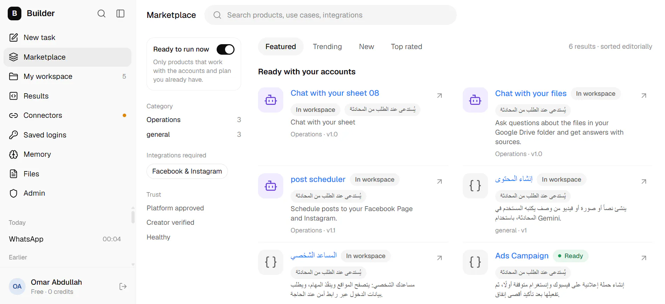Click the sidebar history scrollbar

(x=133, y=217)
